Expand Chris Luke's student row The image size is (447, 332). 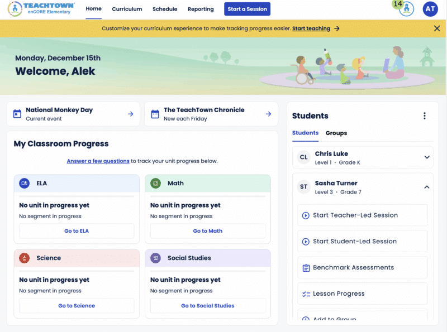click(427, 157)
